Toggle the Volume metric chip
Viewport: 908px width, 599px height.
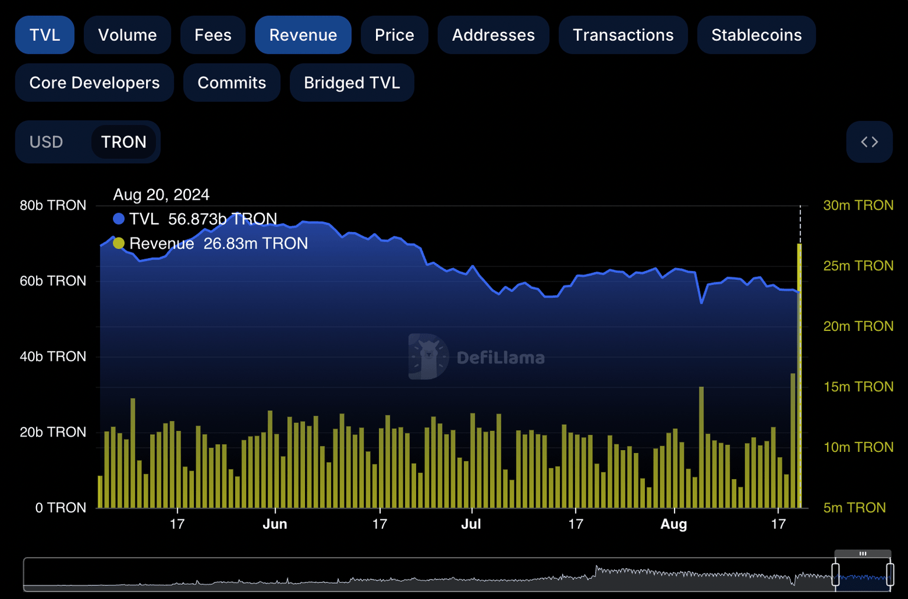click(127, 35)
